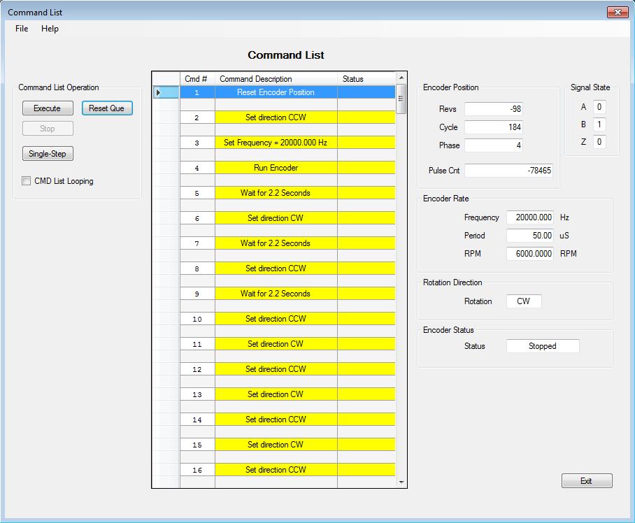
Task: Enable CMD List Looping checkbox
Action: (x=27, y=181)
